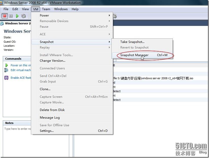The width and height of the screenshot is (209, 158).
Task: Select Clone... in the VM menu
Action: [x=72, y=89]
